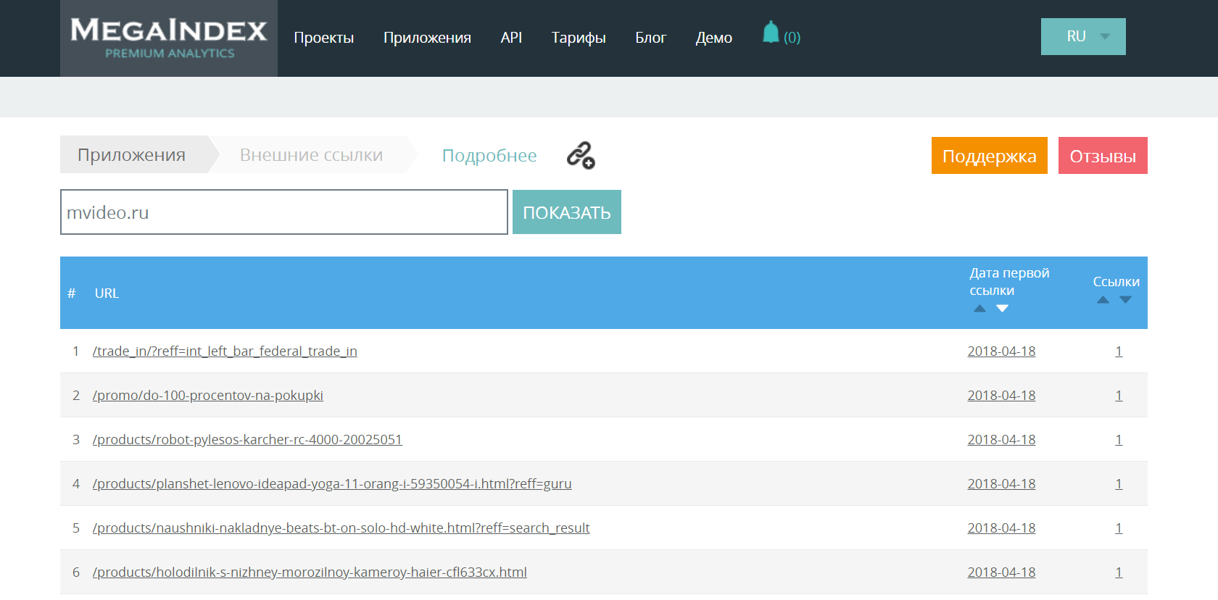
Task: Click link count 1 in promo row
Action: point(1119,396)
